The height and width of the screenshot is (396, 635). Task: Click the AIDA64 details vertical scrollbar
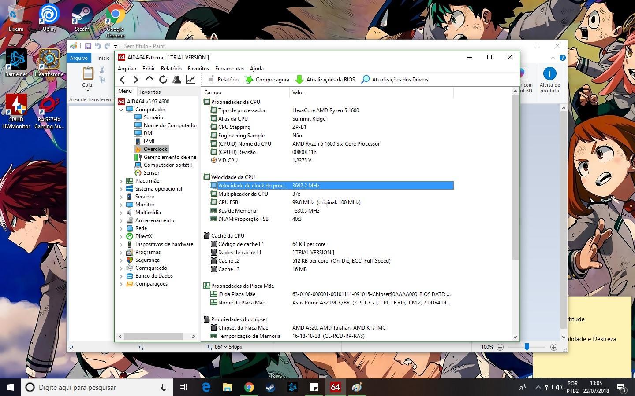coord(515,176)
